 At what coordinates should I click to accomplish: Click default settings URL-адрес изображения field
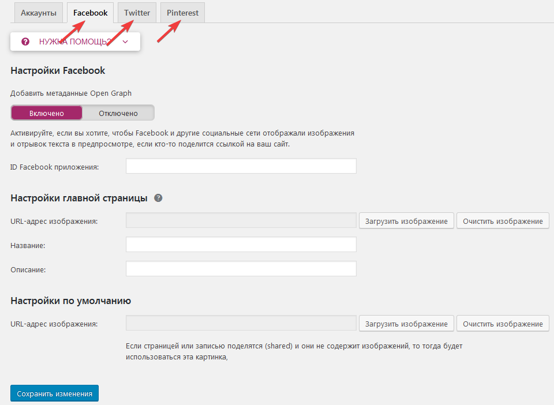[241, 323]
